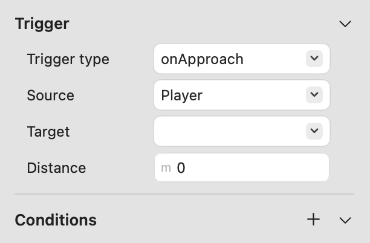Click the Conditions section heading

tap(56, 220)
